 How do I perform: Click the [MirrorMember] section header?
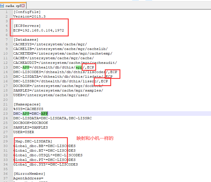coord(29,174)
